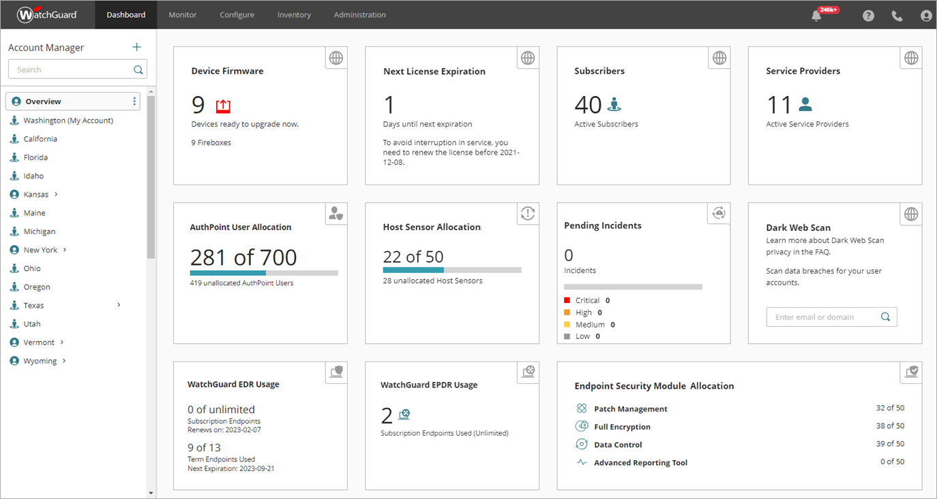Click the phone support icon

897,16
